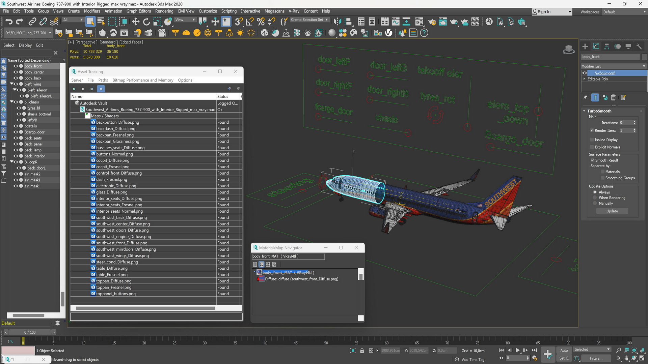
Task: Open the V-Ray menu
Action: [294, 11]
